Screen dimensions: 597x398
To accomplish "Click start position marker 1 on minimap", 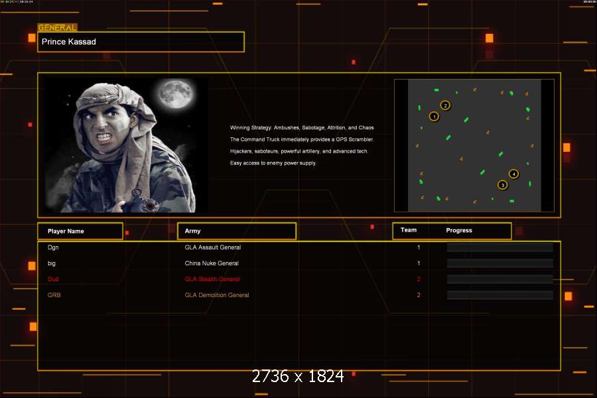I will click(x=434, y=116).
